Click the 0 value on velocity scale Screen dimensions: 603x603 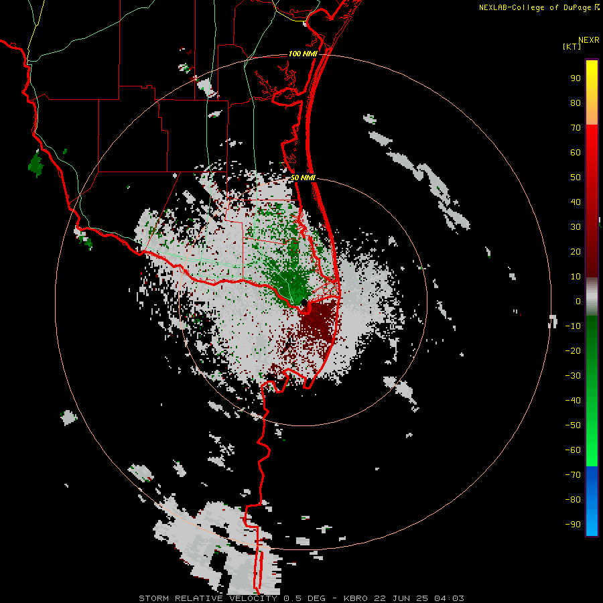[x=578, y=301]
